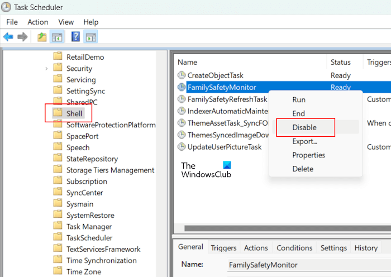Switch to the History tab
The width and height of the screenshot is (391, 277).
[x=366, y=248]
